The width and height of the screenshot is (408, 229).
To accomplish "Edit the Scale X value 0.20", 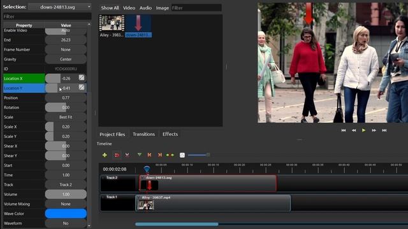I will (66, 127).
